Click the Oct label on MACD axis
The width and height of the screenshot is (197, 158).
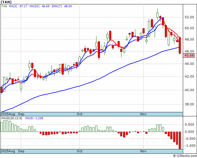click(x=80, y=151)
